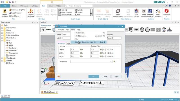Choose Edit Controls menu entry
The height and width of the screenshot is (101, 180).
(89, 33)
